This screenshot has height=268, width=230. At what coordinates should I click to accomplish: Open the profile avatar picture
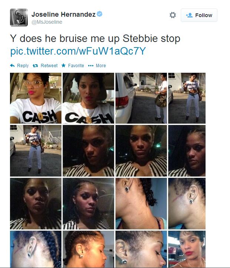click(x=19, y=17)
